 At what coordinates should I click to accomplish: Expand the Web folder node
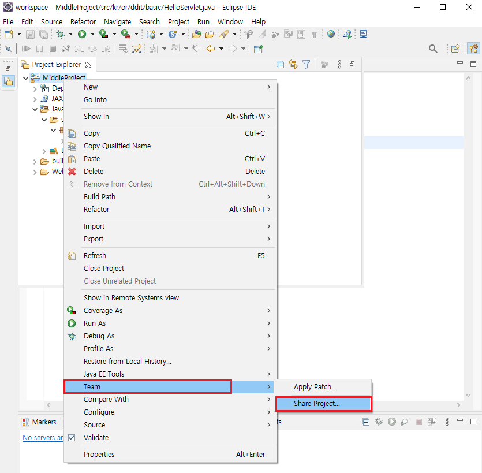pyautogui.click(x=35, y=172)
